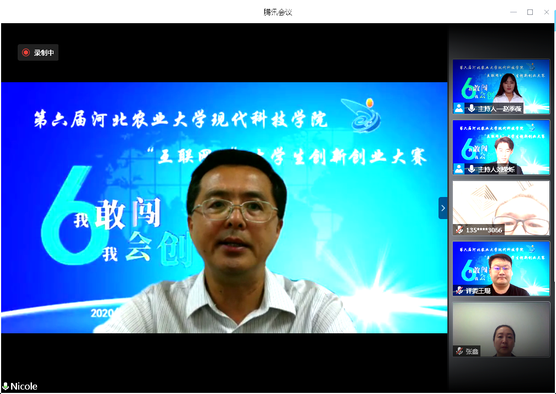Screen dimensions: 556x394
Task: Click the main speaker video of Nicole
Action: [x=224, y=207]
